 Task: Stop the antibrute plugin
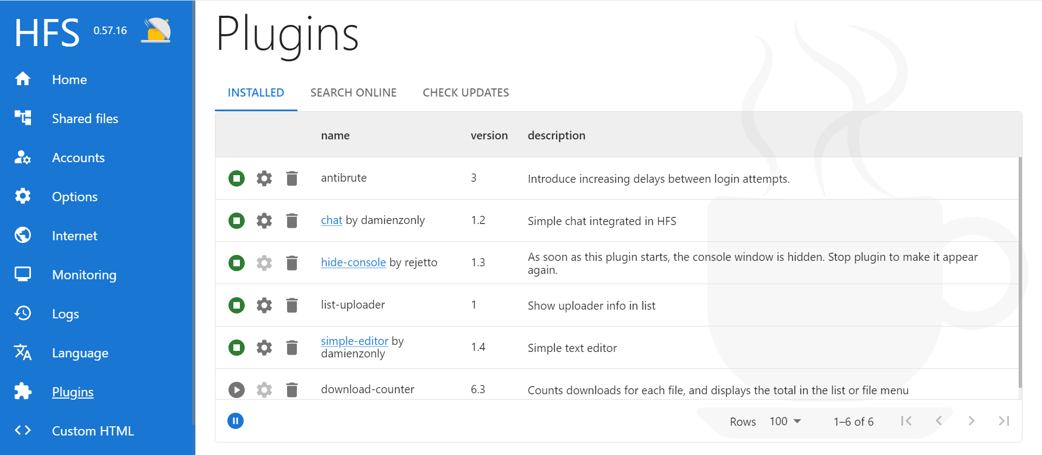pyautogui.click(x=237, y=178)
